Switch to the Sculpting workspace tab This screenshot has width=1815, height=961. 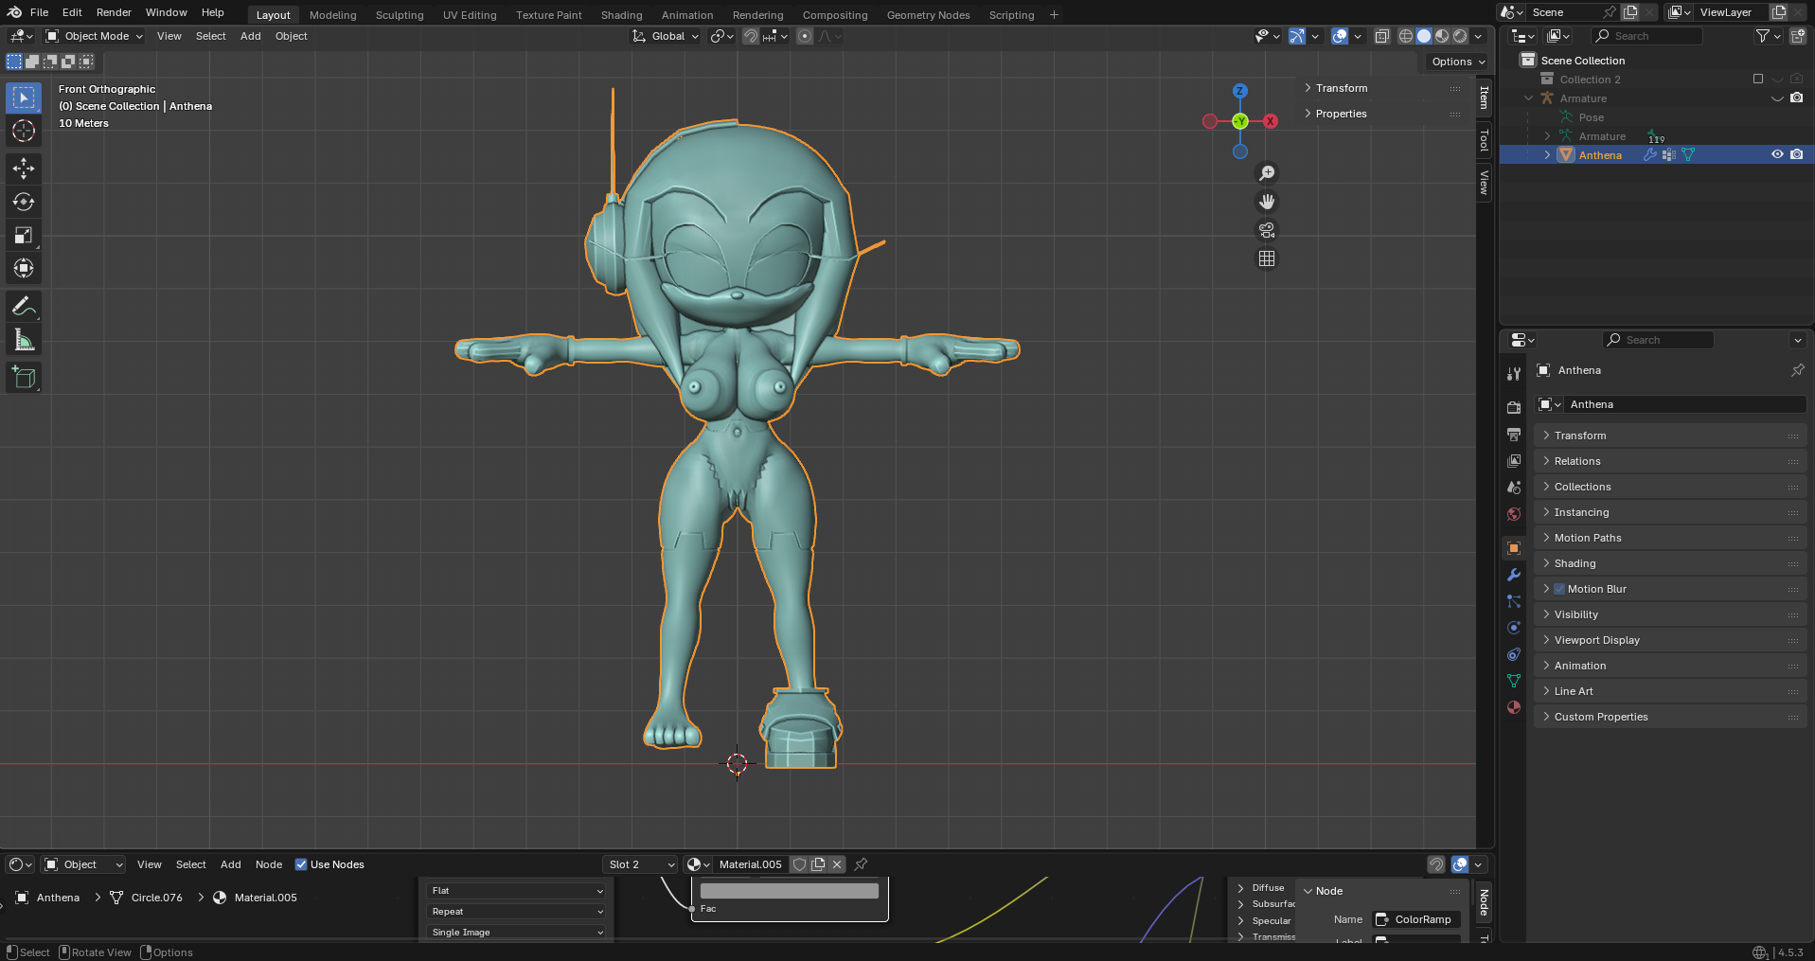400,15
